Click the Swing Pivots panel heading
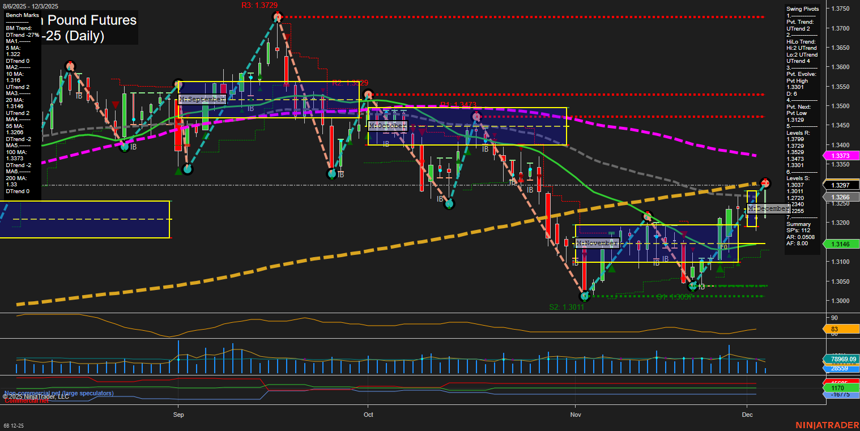This screenshot has height=431, width=860. point(803,9)
